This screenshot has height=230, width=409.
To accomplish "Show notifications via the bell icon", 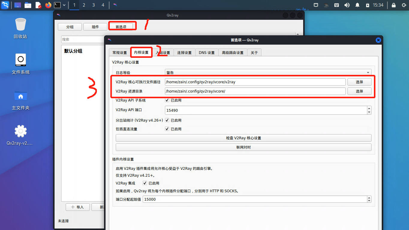I will 357,5.
